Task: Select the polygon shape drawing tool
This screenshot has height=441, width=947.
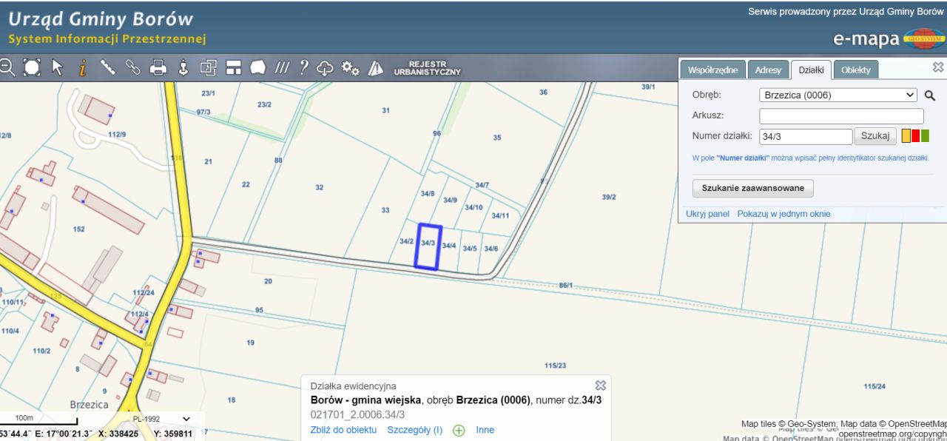Action: tap(257, 67)
